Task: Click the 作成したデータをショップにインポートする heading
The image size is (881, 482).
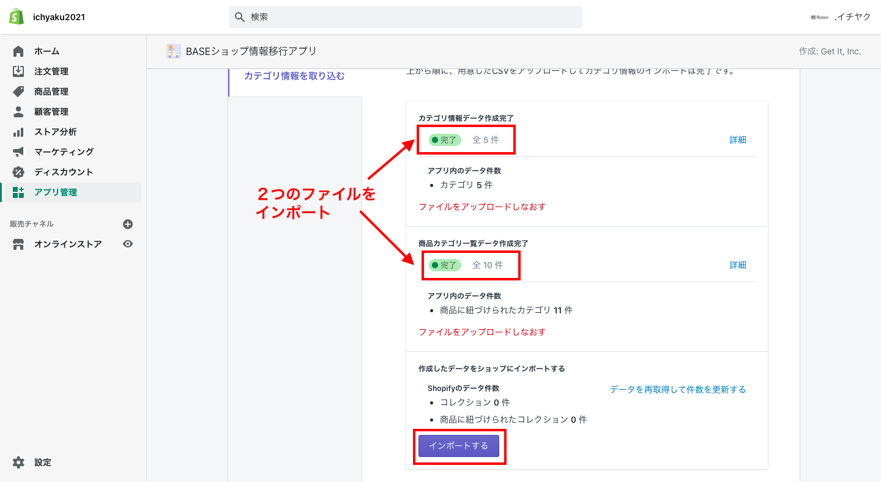Action: click(492, 368)
